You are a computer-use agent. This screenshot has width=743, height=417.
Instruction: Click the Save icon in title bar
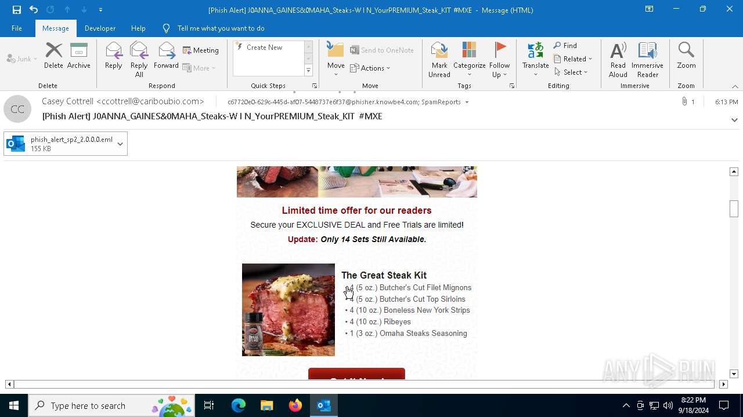[x=17, y=10]
